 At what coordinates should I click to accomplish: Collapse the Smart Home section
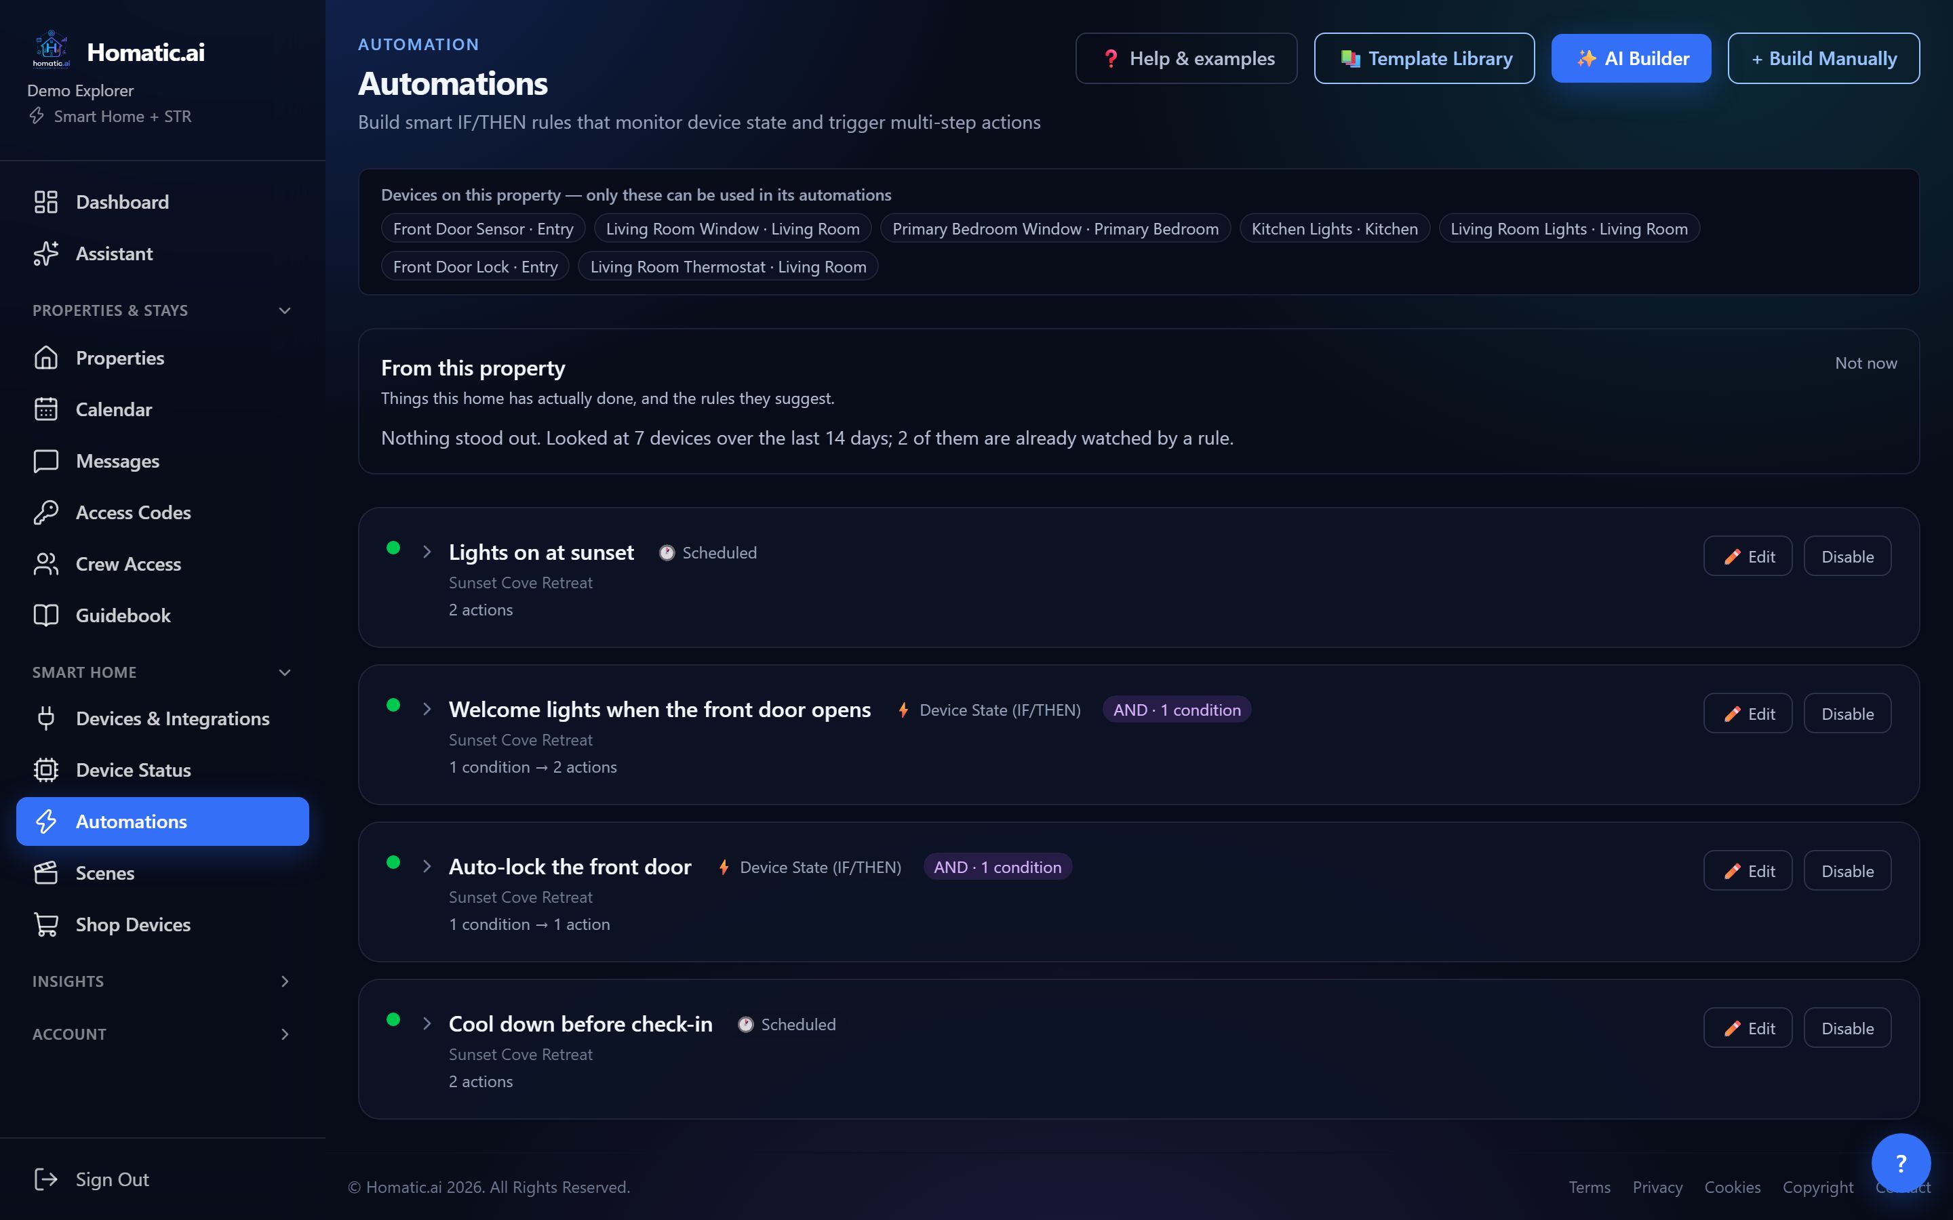[x=162, y=672]
